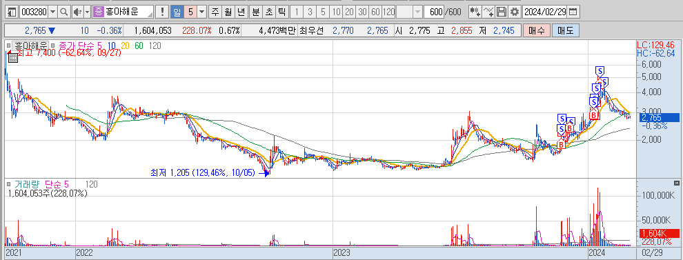683x260 pixels.
Task: Click the 최고 7,400 highest price annotation
Action: point(69,52)
